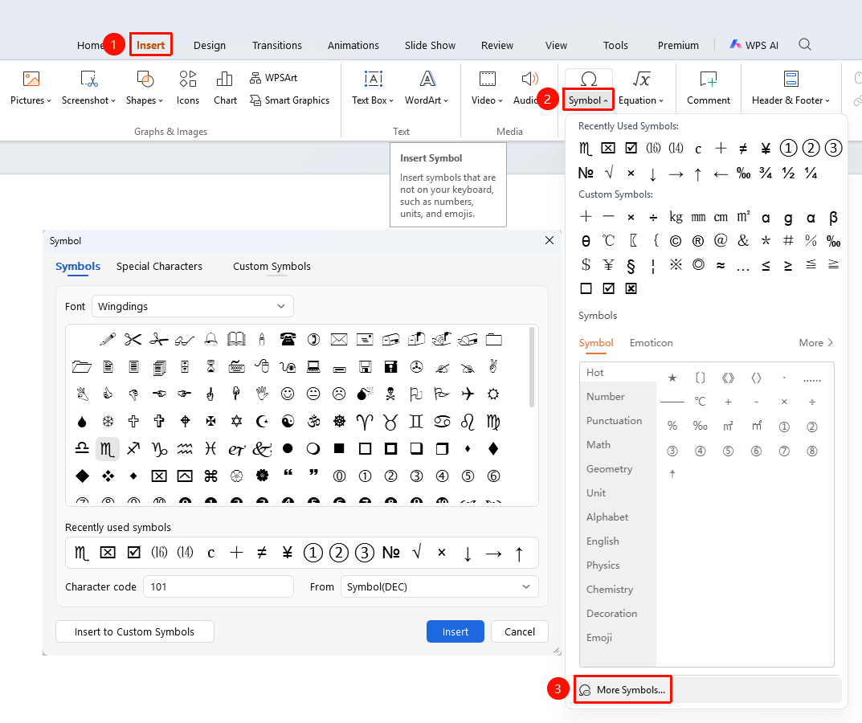Pick the yin-yang symbol in the grid
This screenshot has width=862, height=723.
[288, 421]
